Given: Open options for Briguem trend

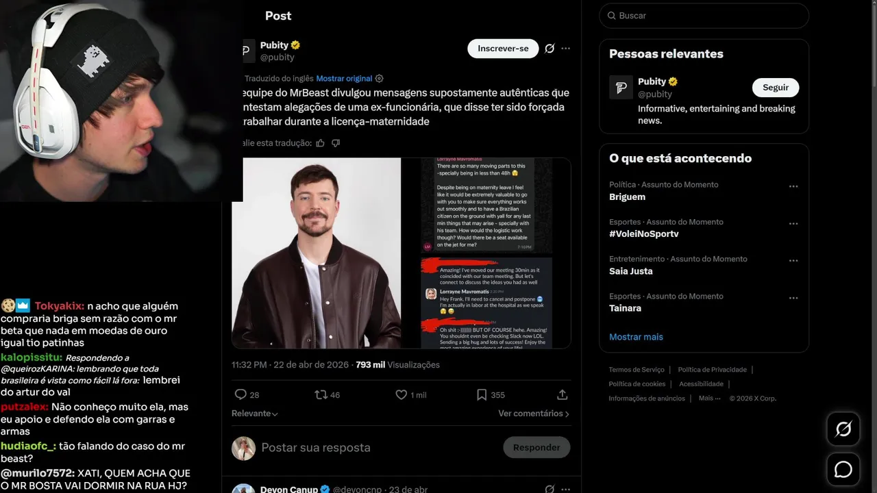Looking at the screenshot, I should click(793, 186).
